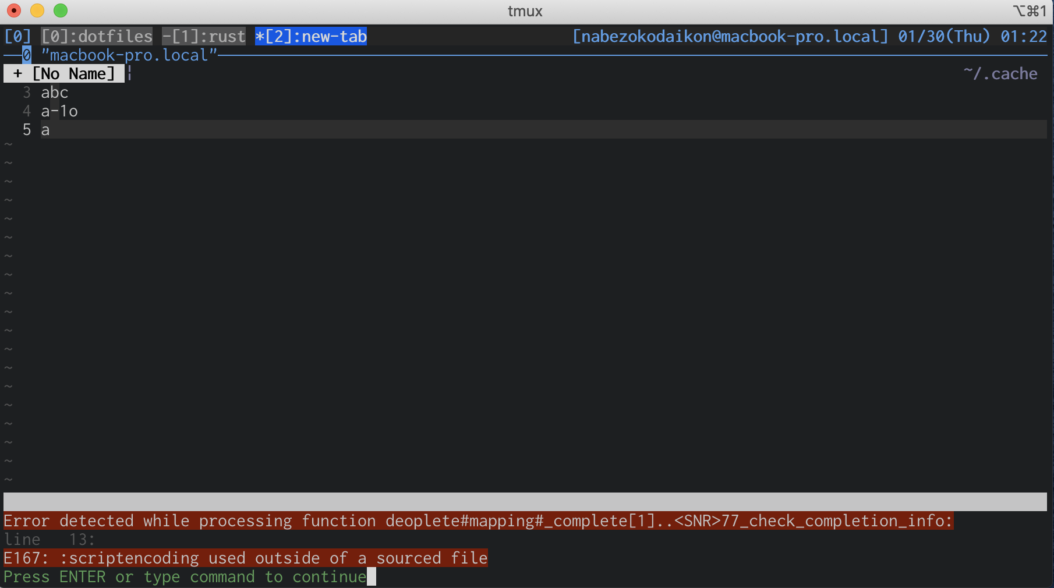Click line number 4 in the gutter
The height and width of the screenshot is (588, 1054).
27,111
